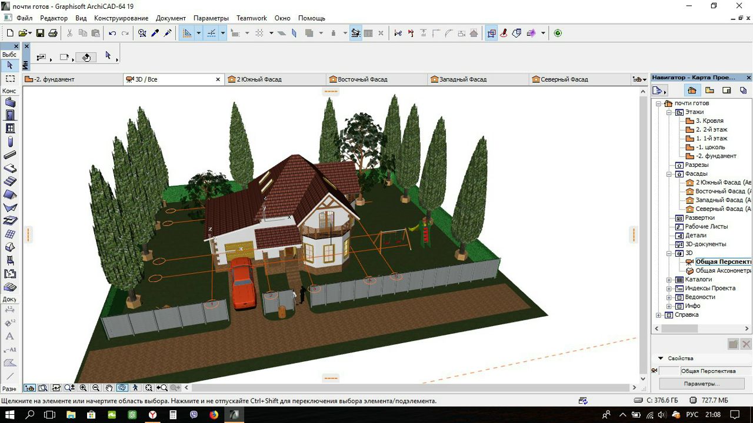Click the pan hand icon
The image size is (753, 423).
(109, 388)
